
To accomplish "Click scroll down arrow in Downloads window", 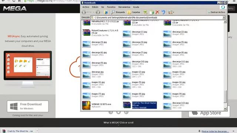I will 225,109.
